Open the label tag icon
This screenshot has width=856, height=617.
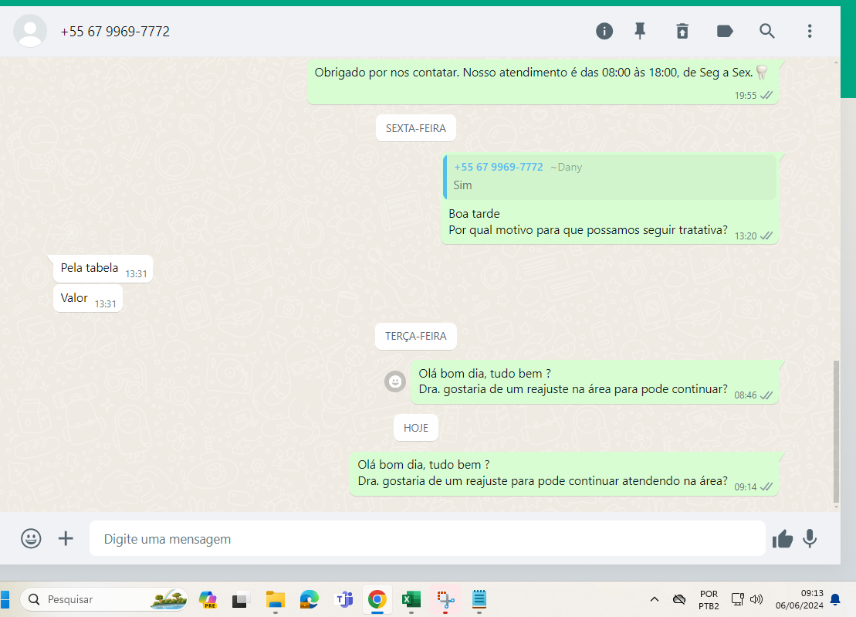[x=725, y=31]
